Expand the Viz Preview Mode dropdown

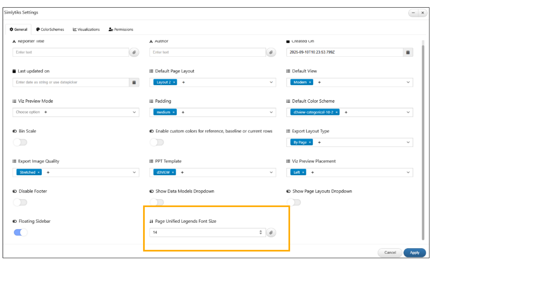[134, 112]
